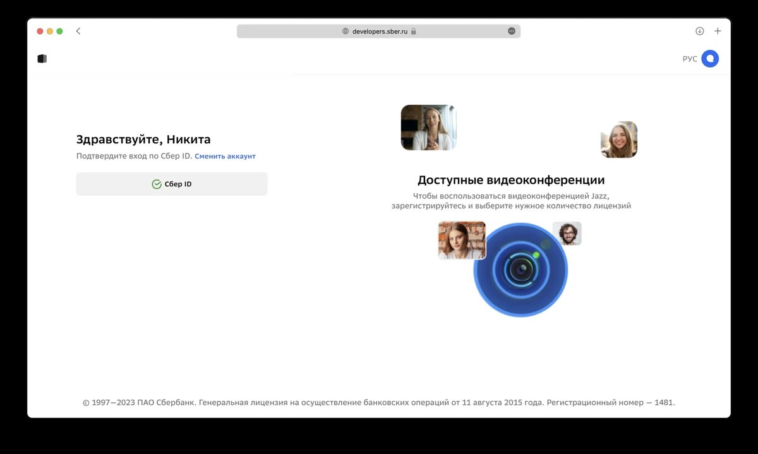The height and width of the screenshot is (454, 758).
Task: Click thumbnail of waving woman in white
Action: point(428,128)
